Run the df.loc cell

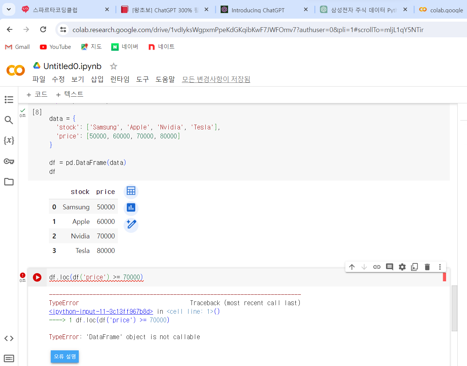tap(37, 277)
